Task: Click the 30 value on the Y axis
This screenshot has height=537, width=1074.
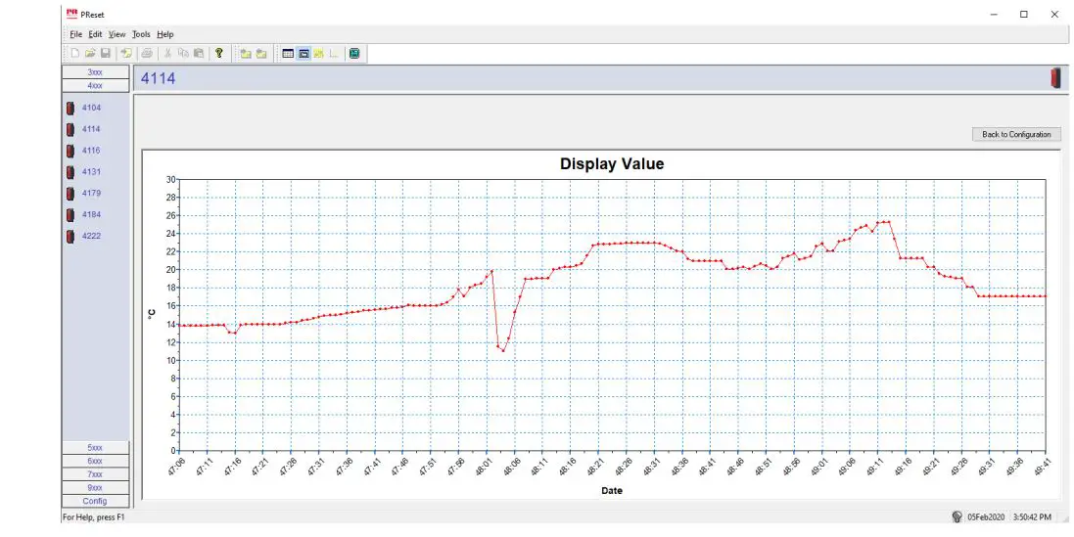Action: pos(170,179)
